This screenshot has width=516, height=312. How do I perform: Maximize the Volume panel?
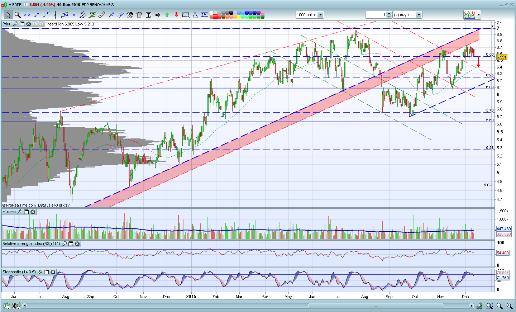[26, 212]
